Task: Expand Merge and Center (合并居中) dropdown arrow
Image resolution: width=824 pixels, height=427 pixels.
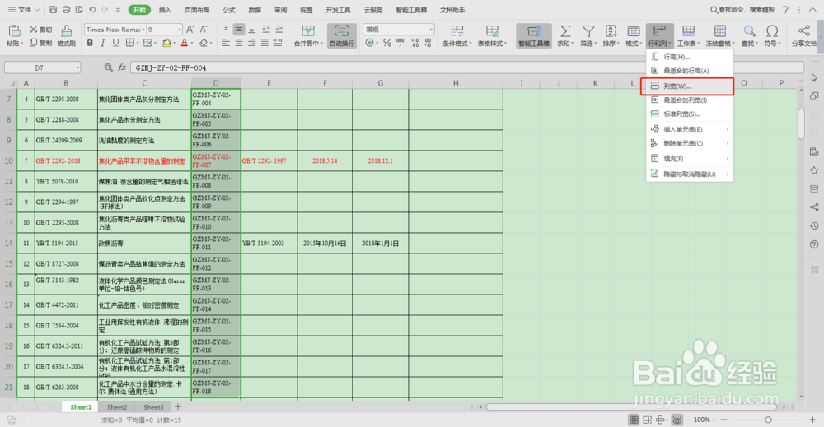Action: click(x=321, y=44)
